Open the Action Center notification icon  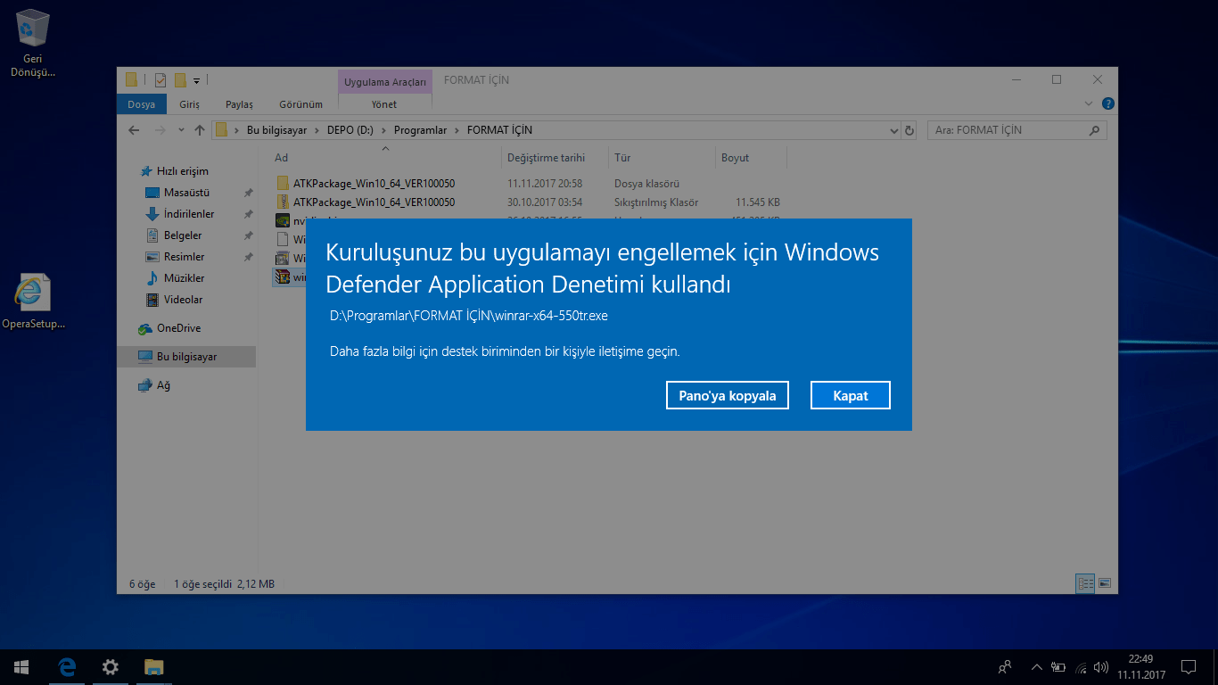tap(1189, 666)
